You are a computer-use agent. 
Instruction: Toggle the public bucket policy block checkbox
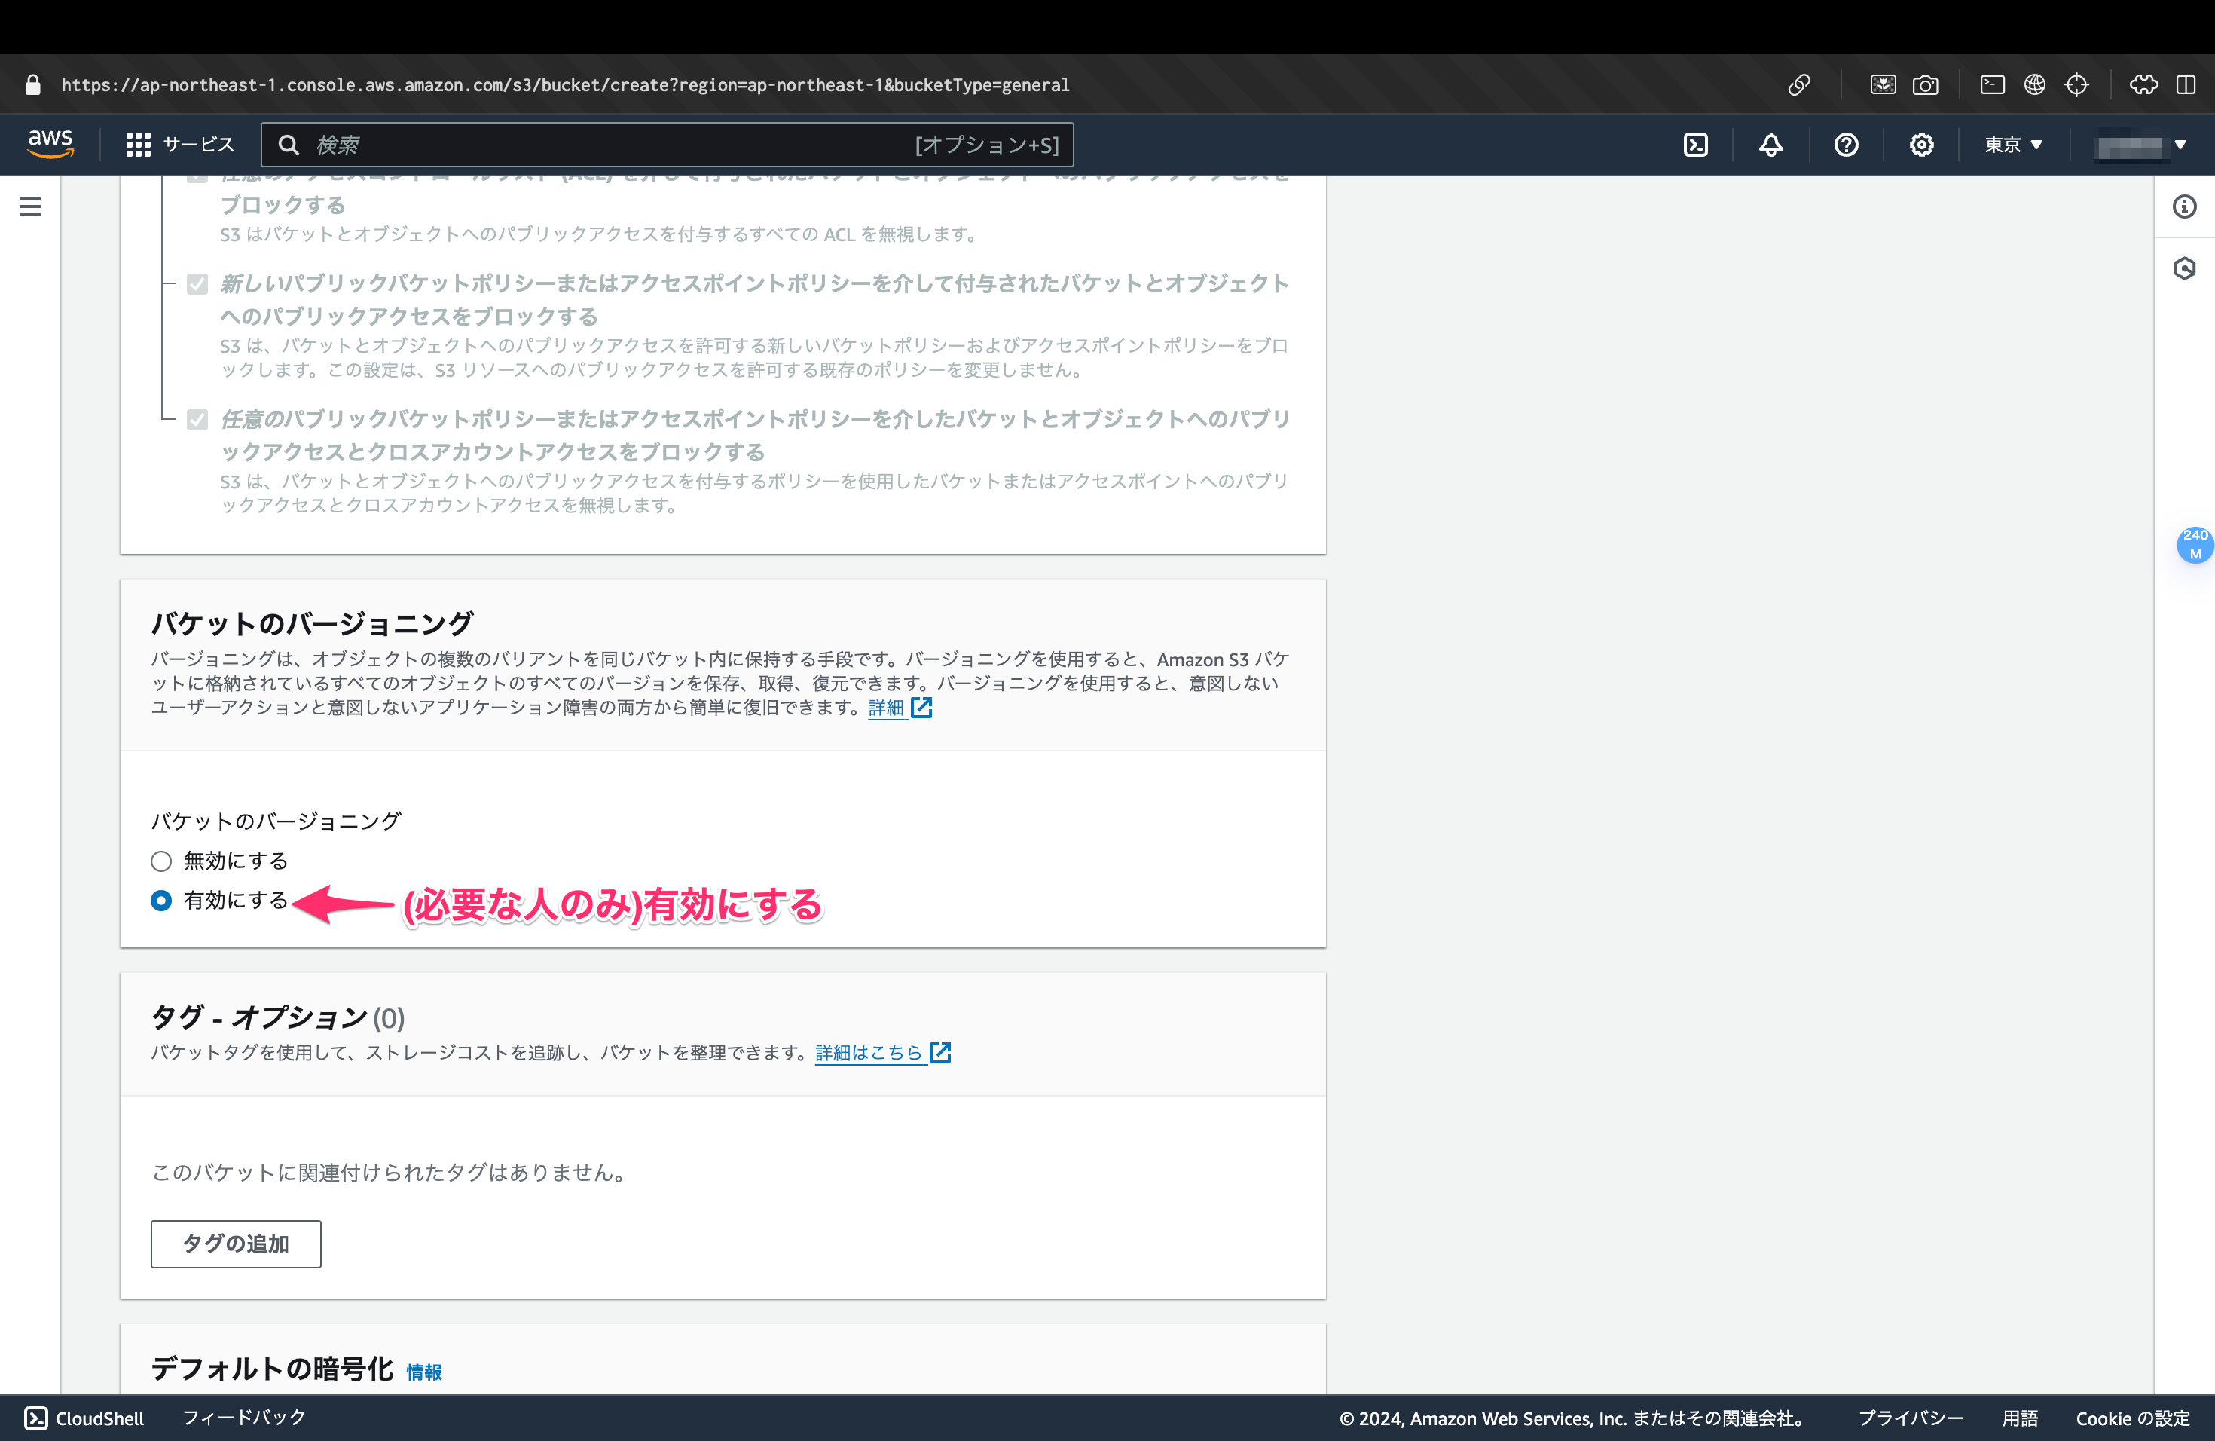[197, 285]
